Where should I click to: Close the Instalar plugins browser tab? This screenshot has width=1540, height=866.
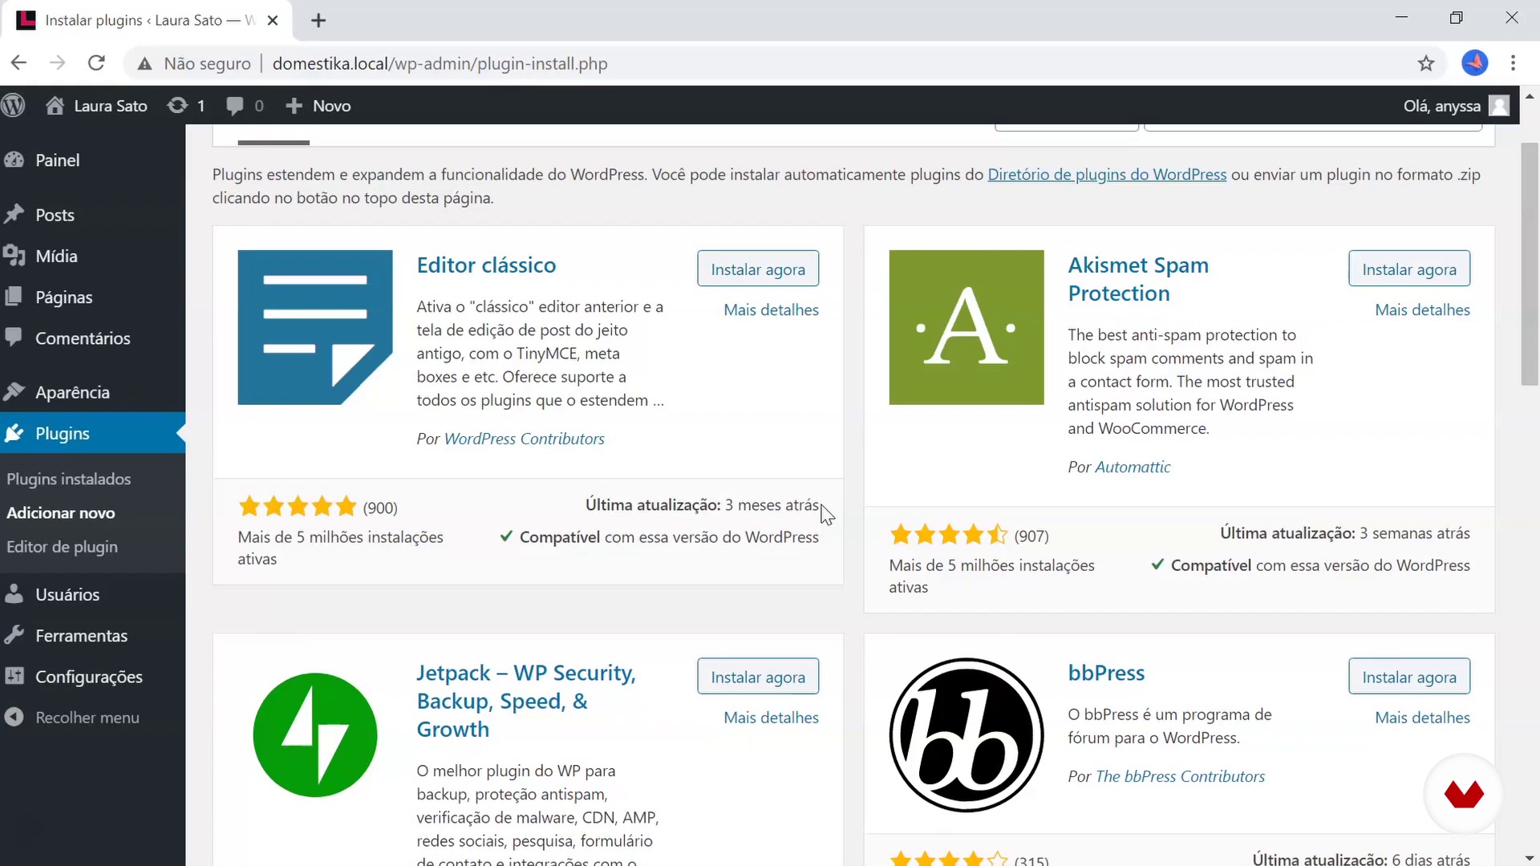[x=273, y=21]
